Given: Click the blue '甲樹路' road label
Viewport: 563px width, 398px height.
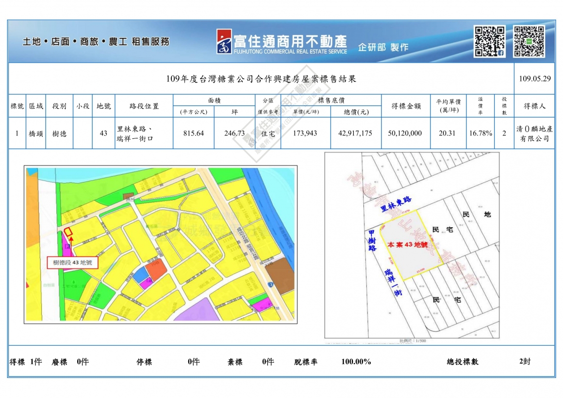Looking at the screenshot, I should [x=372, y=241].
